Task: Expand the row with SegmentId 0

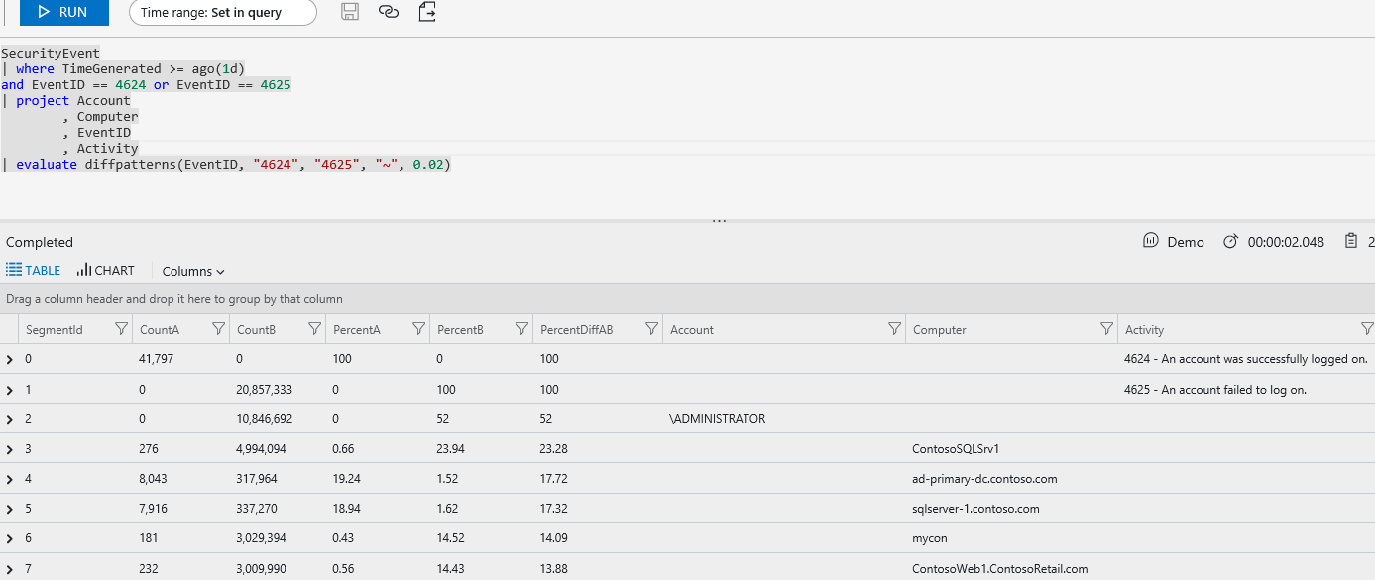Action: (x=10, y=360)
